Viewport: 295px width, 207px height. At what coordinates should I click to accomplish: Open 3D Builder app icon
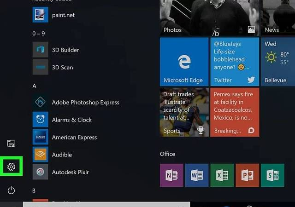pyautogui.click(x=40, y=50)
